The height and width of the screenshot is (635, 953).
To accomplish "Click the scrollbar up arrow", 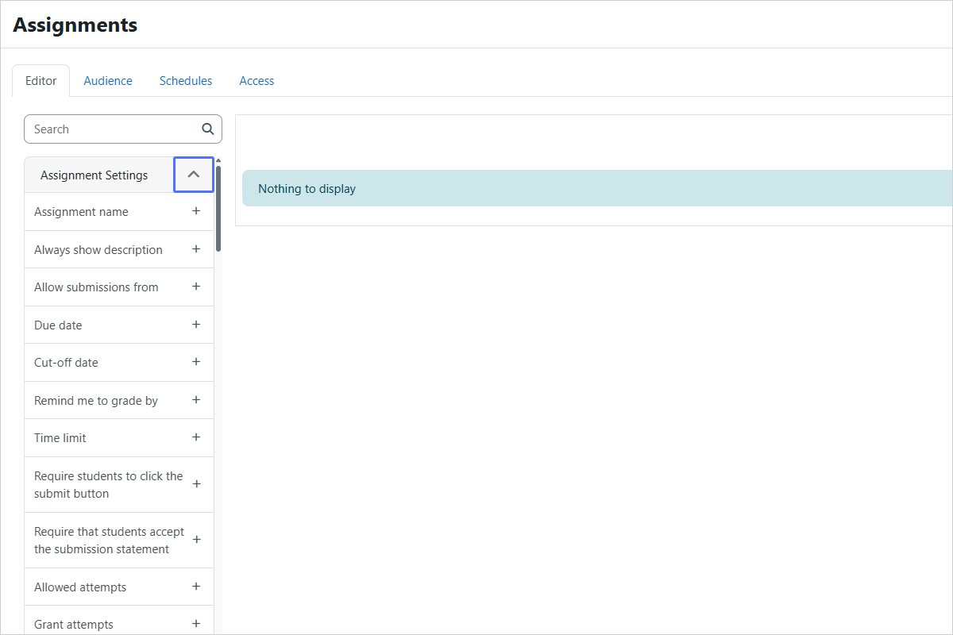I will (x=218, y=161).
